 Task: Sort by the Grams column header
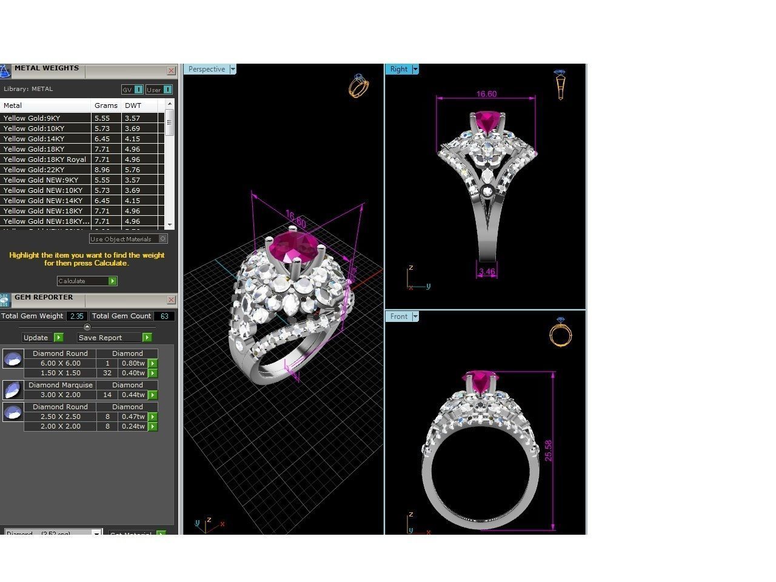106,105
